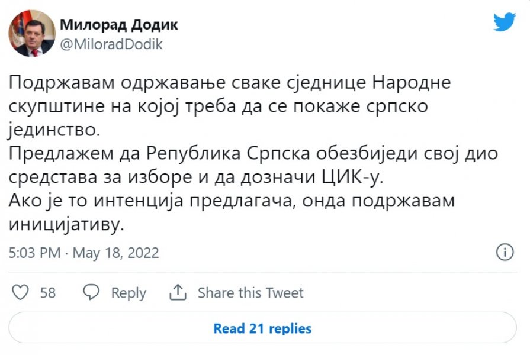Image resolution: width=530 pixels, height=355 pixels.
Task: Click the time 5:03 PM
Action: tap(34, 253)
